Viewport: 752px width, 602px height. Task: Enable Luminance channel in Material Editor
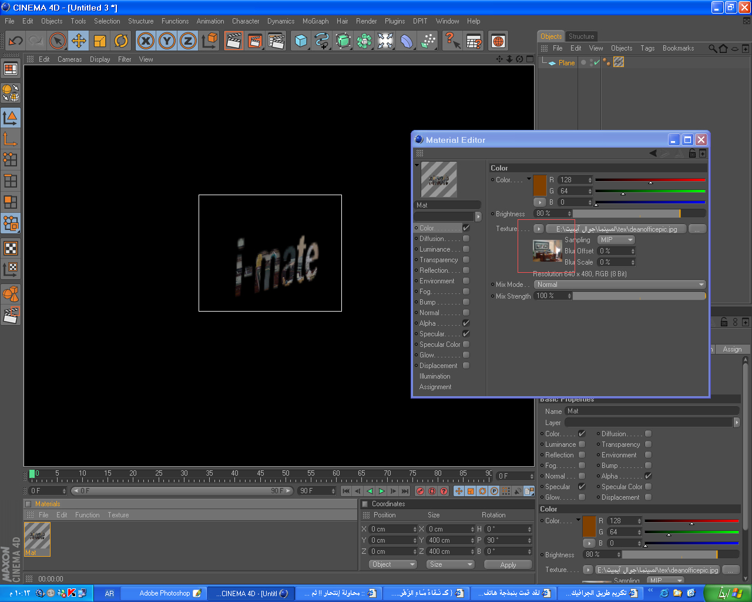(x=466, y=249)
